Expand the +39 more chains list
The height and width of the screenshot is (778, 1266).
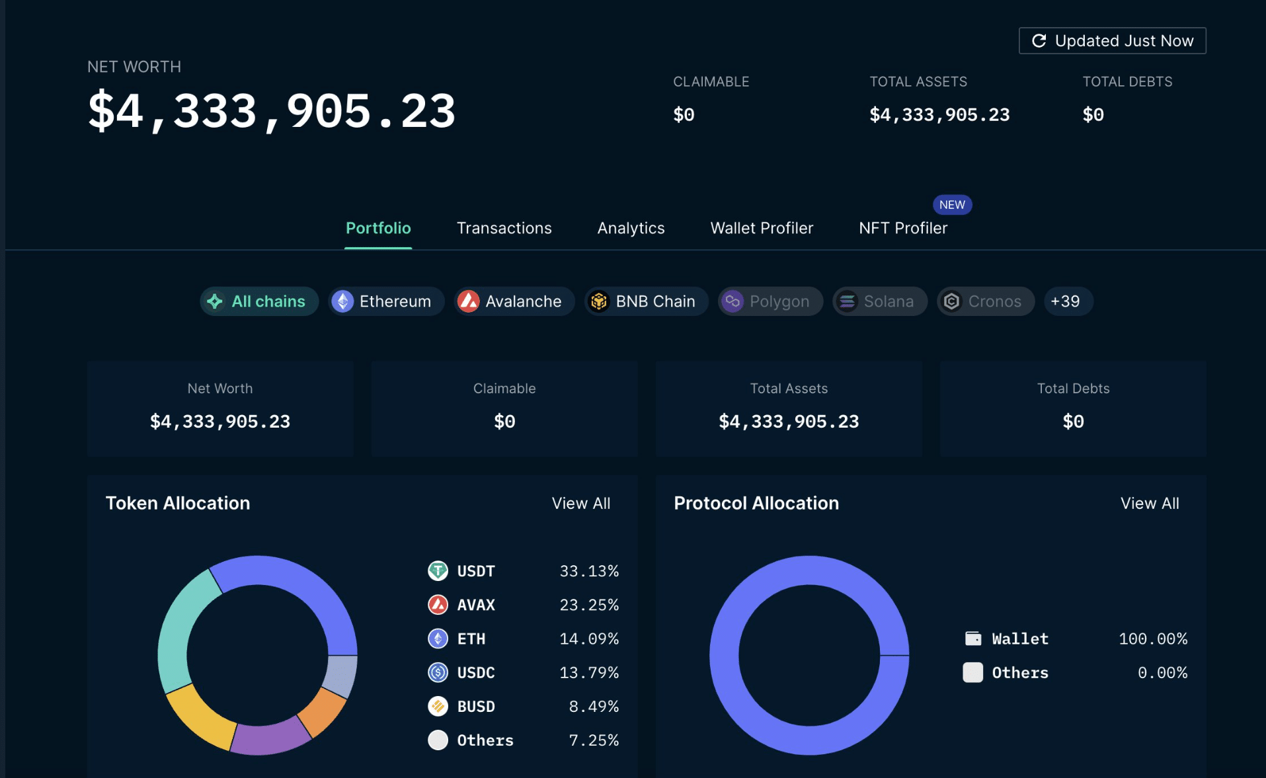1067,301
